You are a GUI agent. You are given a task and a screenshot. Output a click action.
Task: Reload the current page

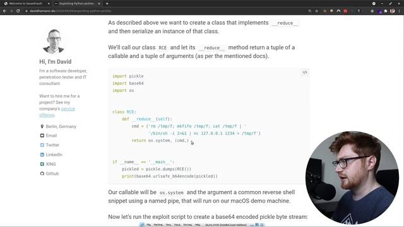18,11
